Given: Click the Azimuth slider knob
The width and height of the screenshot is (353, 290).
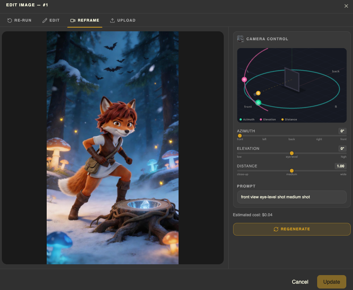Looking at the screenshot, I should click(240, 136).
